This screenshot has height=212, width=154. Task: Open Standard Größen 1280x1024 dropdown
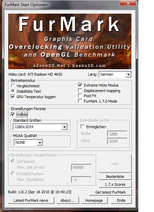click(40, 127)
